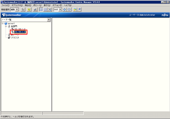This screenshot has height=119, width=170.
Task: Select the 新ノード folder icon
Action: click(x=9, y=35)
